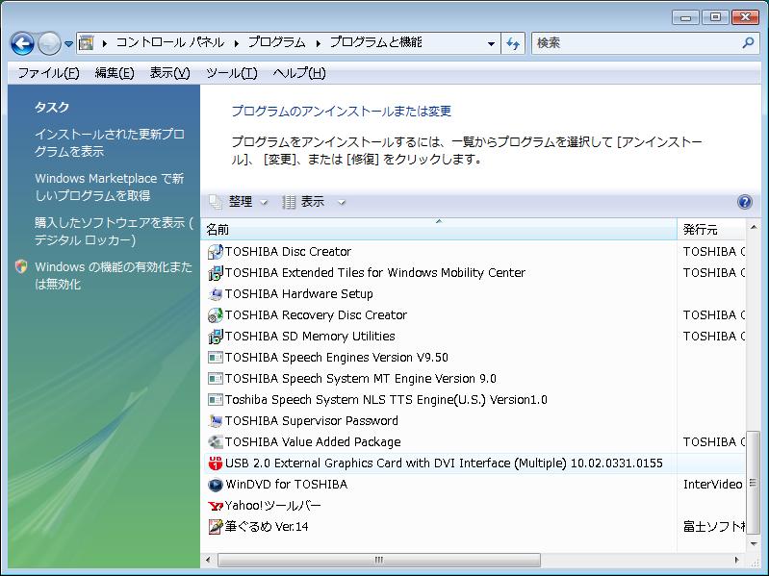Select TOSHIBA Recovery Disc Creator row text
Image resolution: width=769 pixels, height=576 pixels.
coord(316,315)
